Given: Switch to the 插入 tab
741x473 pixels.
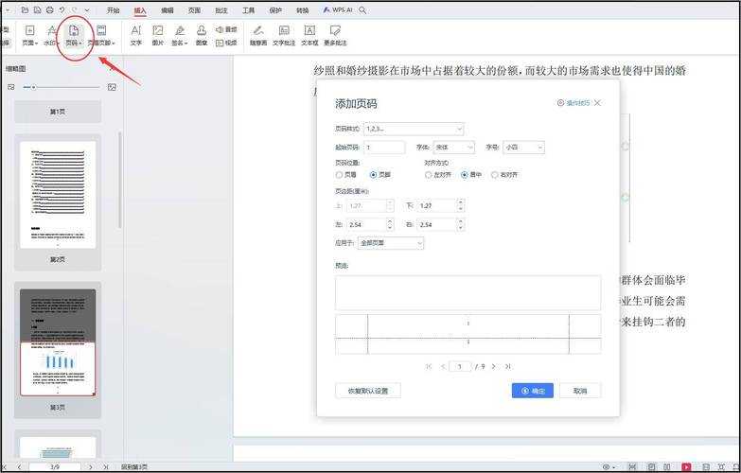Looking at the screenshot, I should (x=140, y=10).
